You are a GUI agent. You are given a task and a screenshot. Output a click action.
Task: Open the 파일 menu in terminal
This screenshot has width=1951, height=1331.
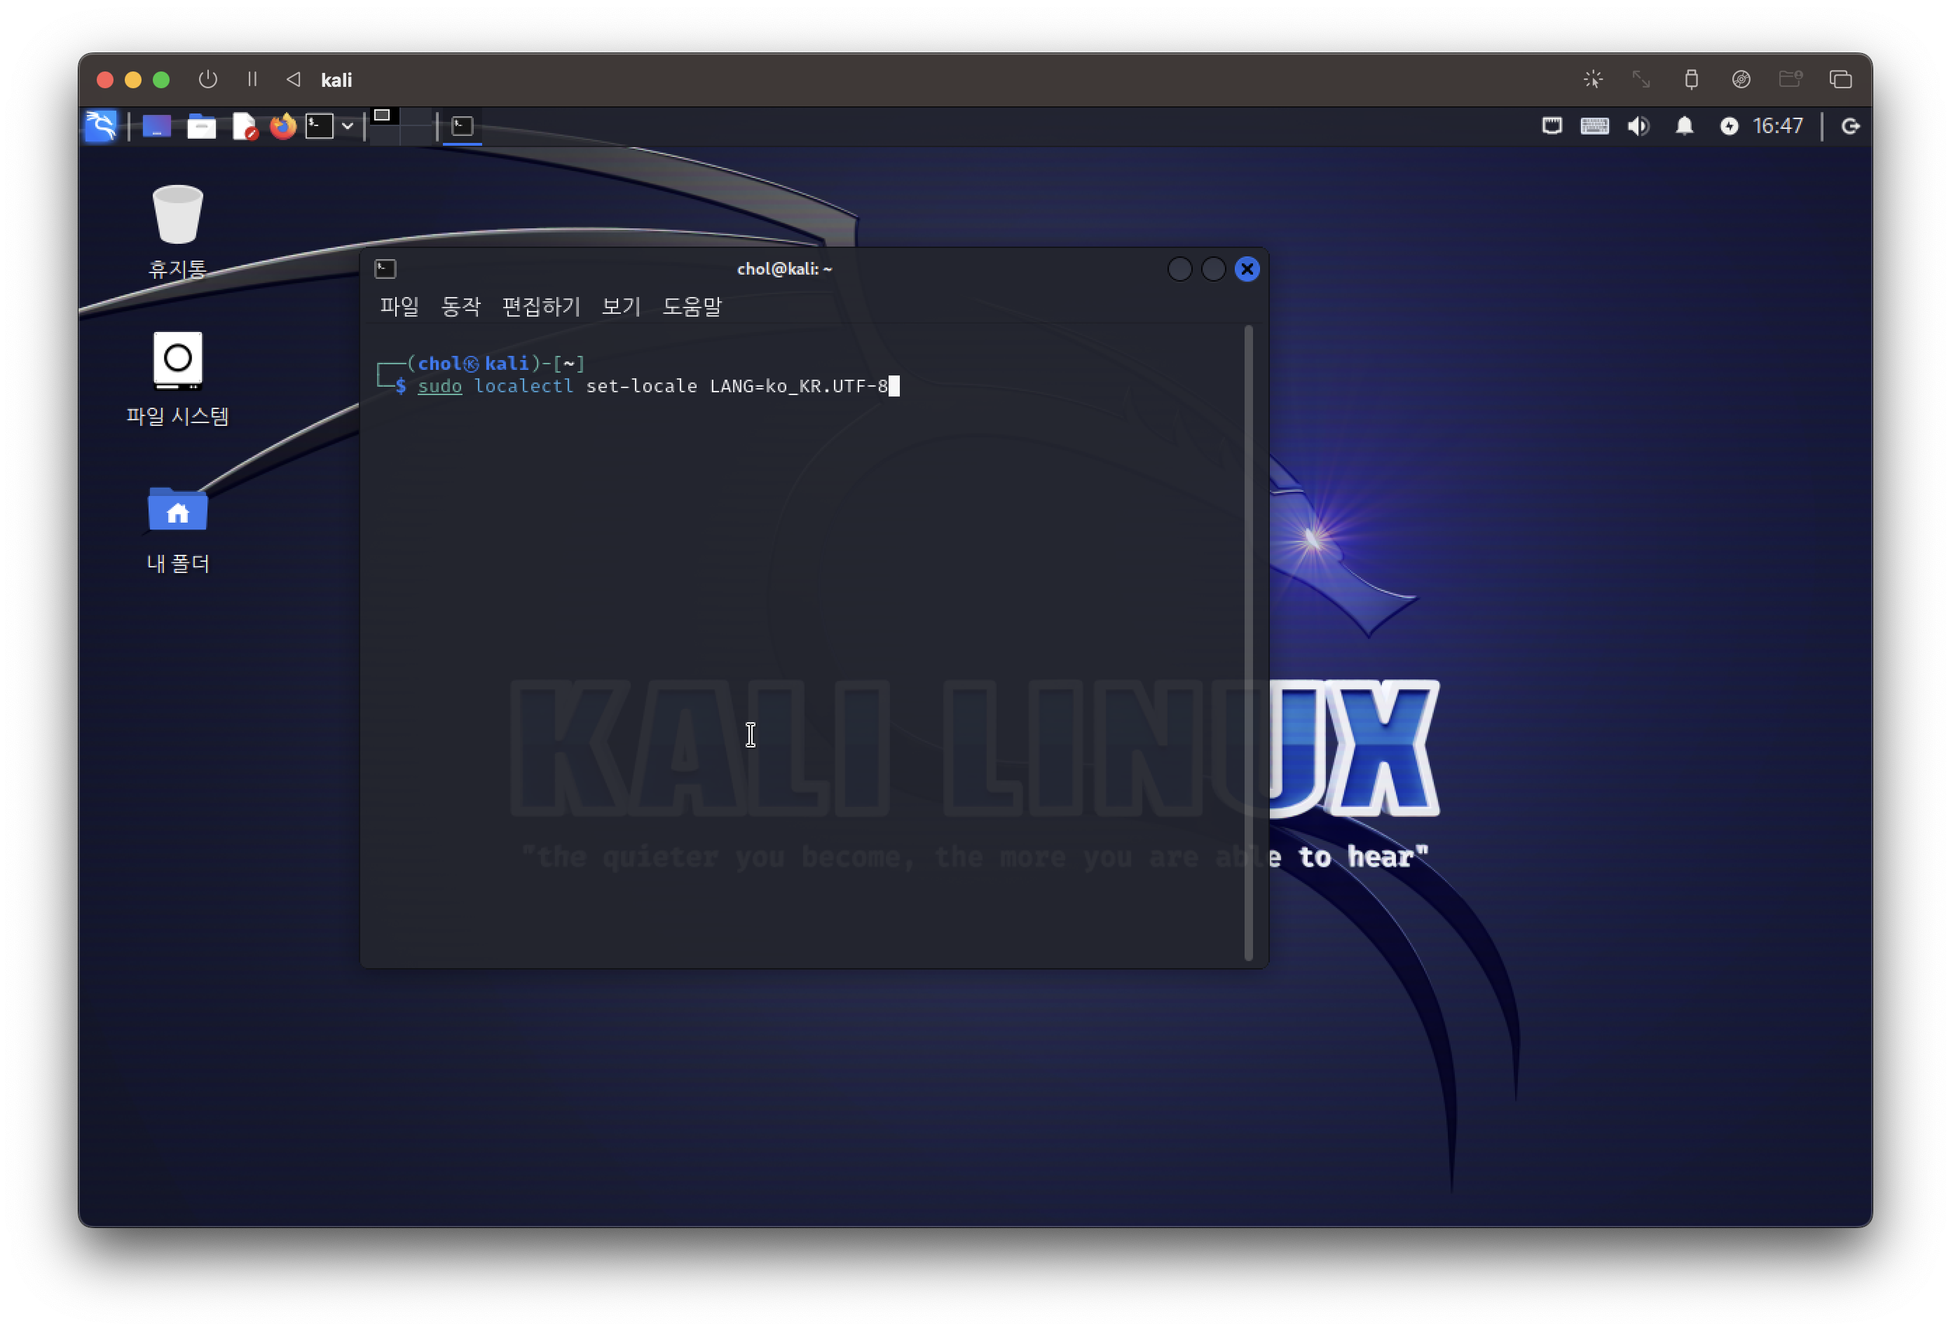[399, 306]
